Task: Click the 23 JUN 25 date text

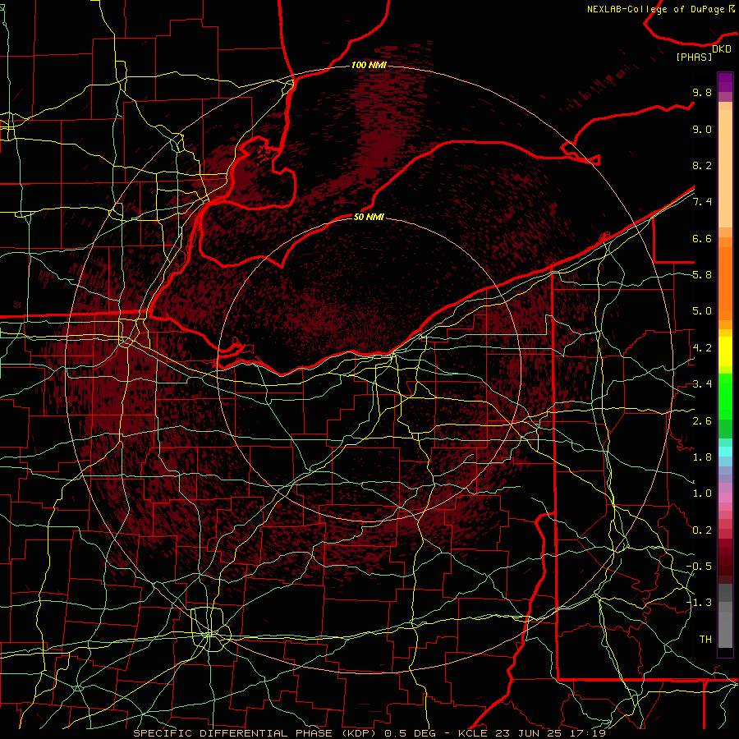Action: 527,733
